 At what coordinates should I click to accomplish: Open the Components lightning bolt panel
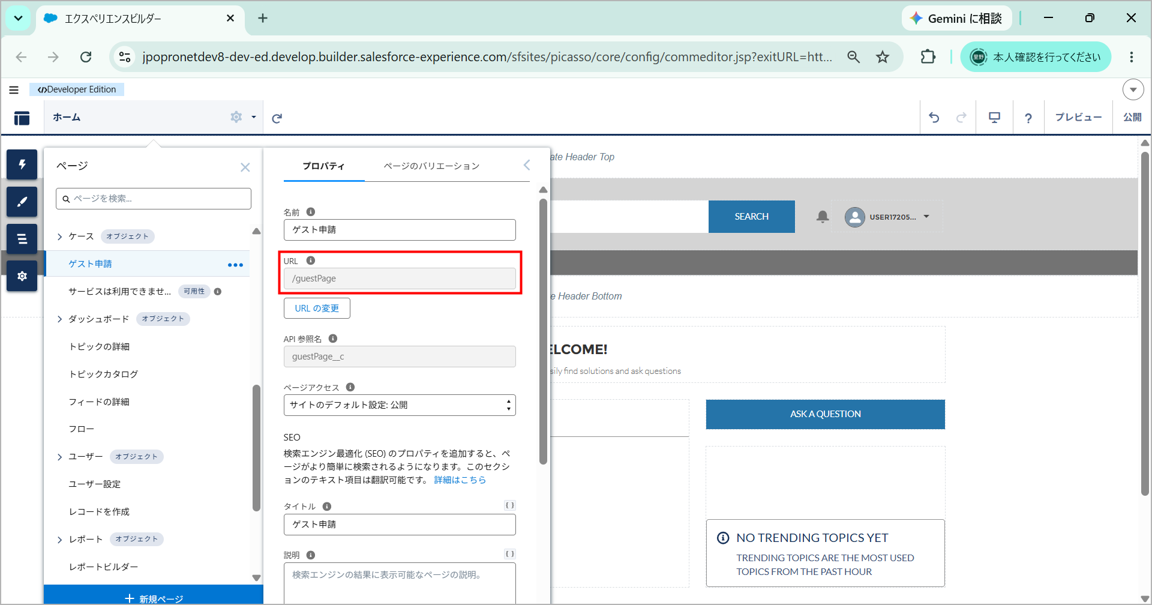[22, 164]
